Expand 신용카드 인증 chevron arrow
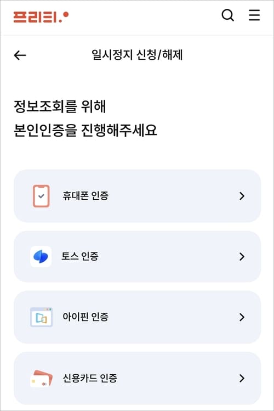 coord(242,378)
